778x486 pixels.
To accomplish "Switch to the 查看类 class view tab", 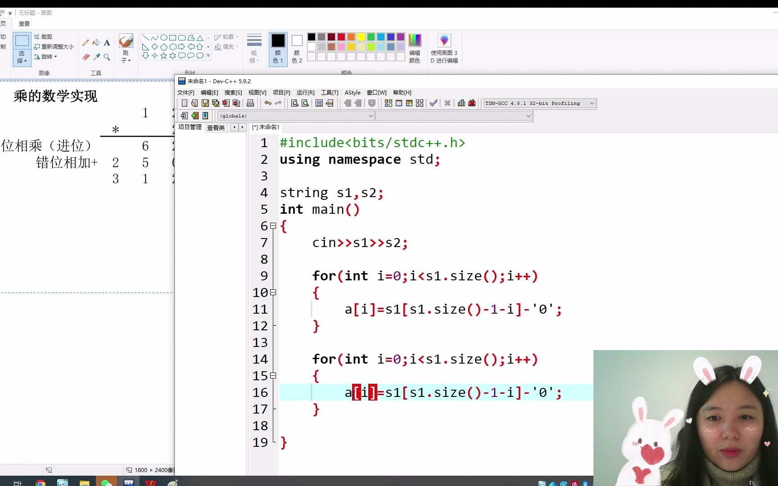I will coord(216,127).
